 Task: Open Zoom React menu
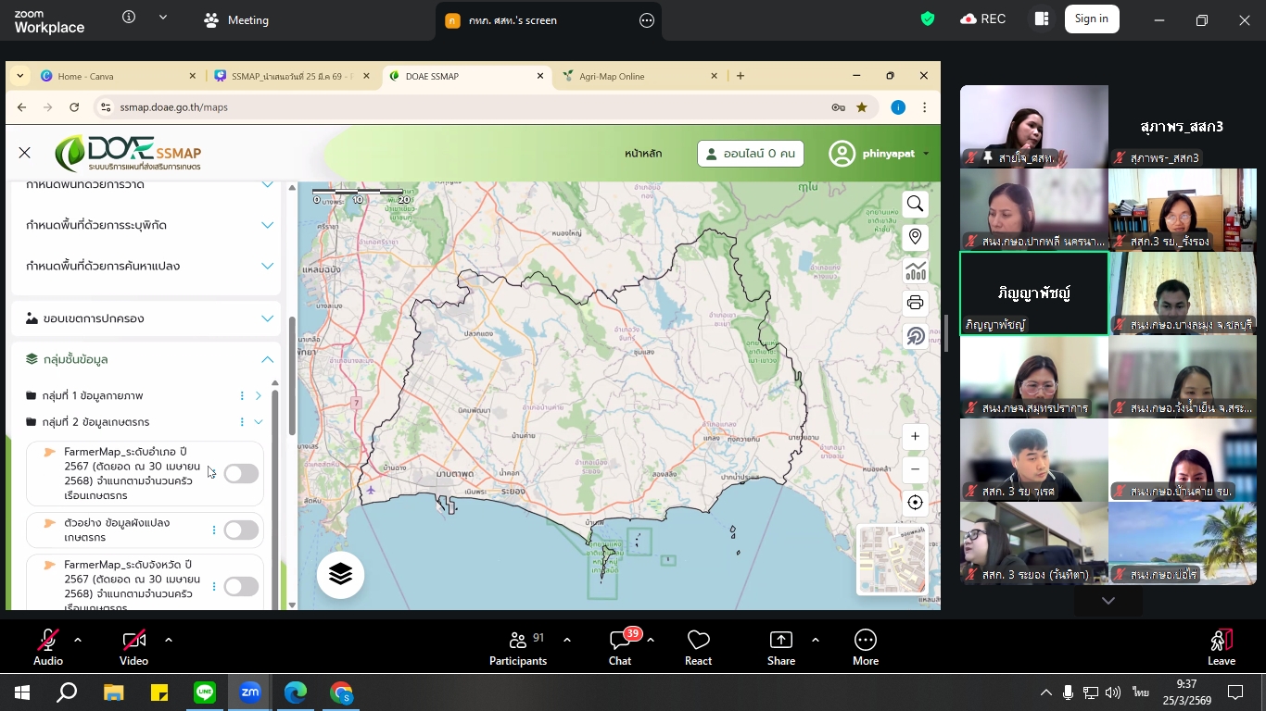pos(698,646)
